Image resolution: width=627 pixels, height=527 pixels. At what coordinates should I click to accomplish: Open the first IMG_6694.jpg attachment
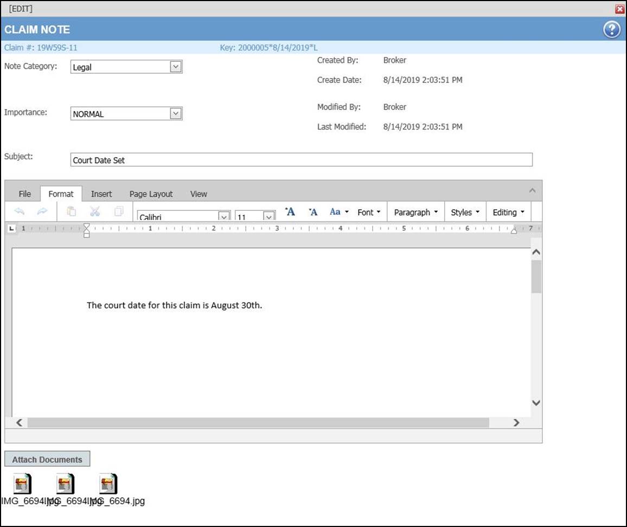tap(22, 484)
